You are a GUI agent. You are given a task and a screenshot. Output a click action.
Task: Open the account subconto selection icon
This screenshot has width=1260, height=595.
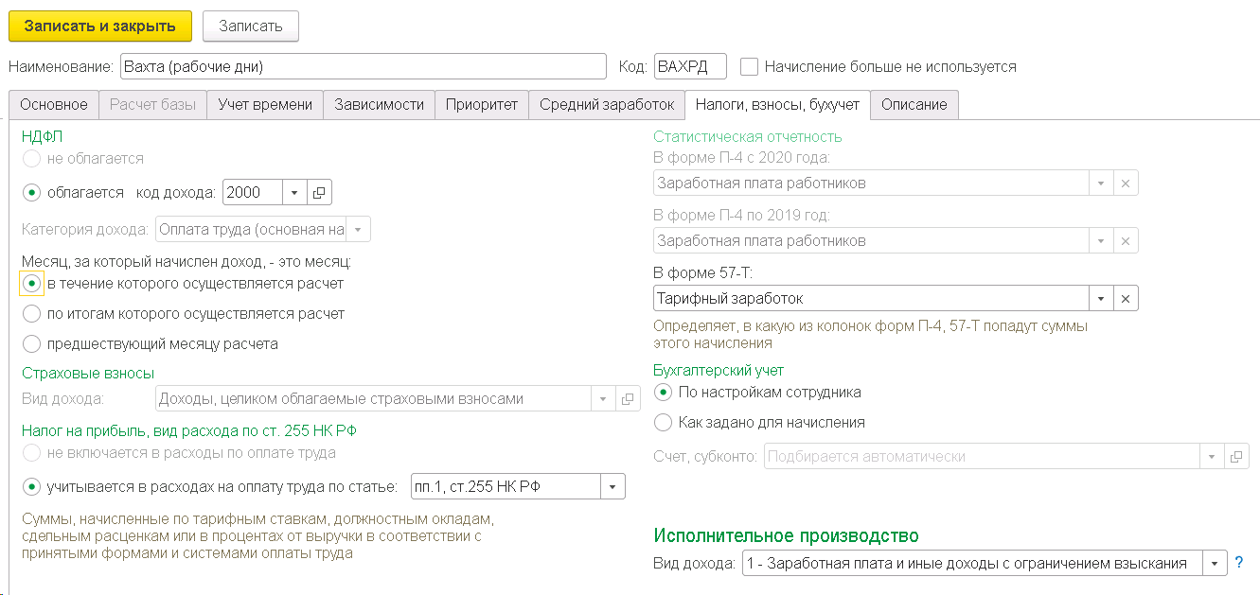point(1235,457)
